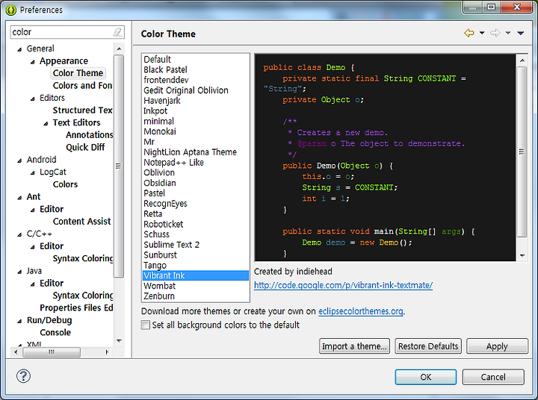Click the tree scrollbar up arrow
538x400 pixels.
119,49
